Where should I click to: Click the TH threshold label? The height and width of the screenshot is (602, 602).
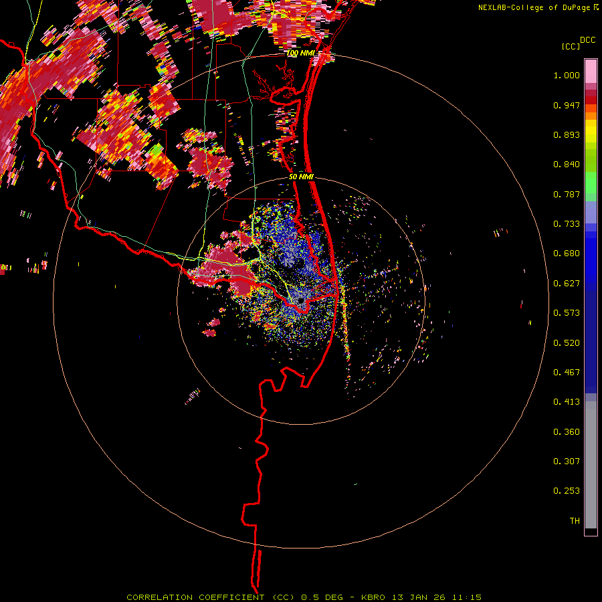575,520
